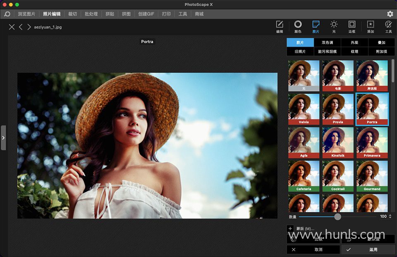Open the 批处理 (Batch) tab
Viewport: 397px width, 257px height.
[91, 14]
